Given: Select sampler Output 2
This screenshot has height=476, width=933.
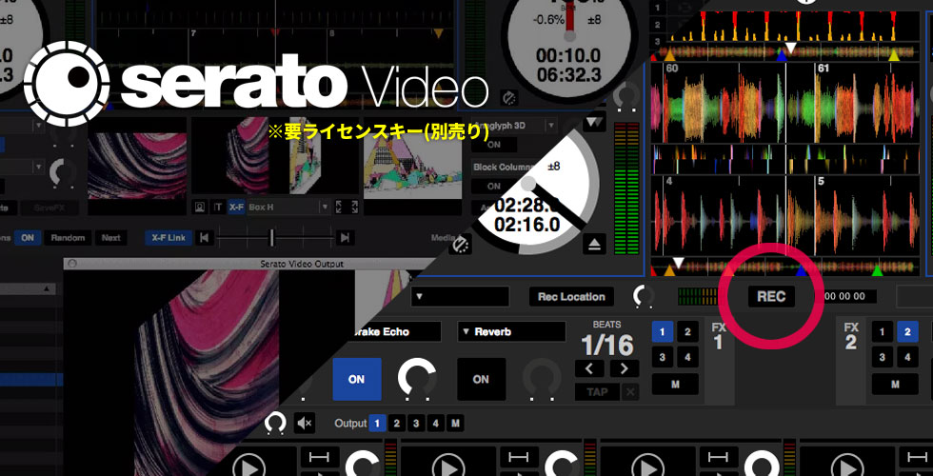Looking at the screenshot, I should pos(396,424).
